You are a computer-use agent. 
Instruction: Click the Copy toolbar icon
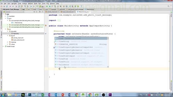tap(19, 6)
